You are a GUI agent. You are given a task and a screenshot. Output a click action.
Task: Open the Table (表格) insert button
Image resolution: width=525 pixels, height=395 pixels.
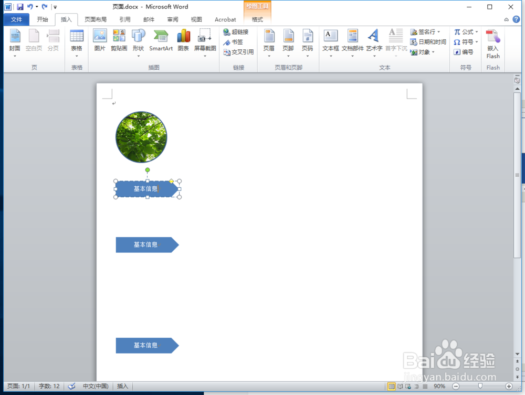pos(77,44)
